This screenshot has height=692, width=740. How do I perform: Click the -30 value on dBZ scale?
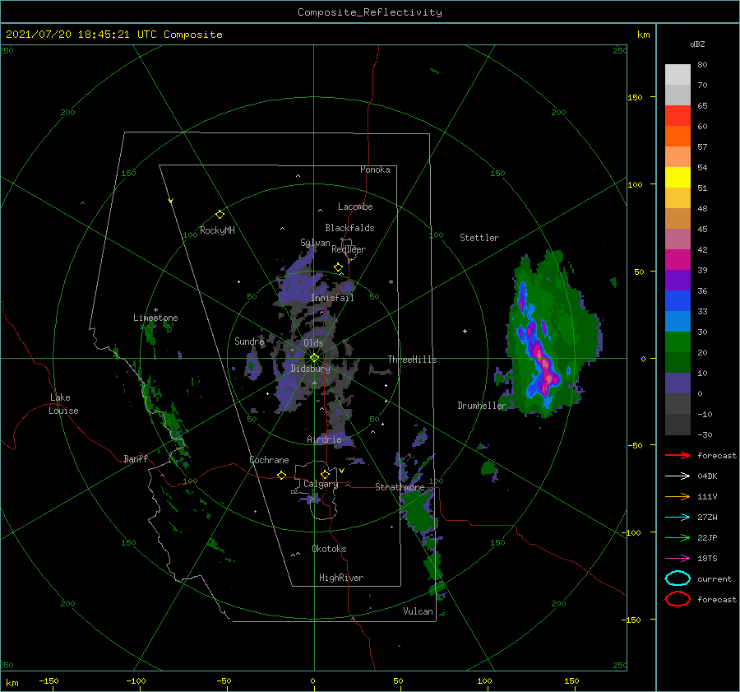(705, 434)
